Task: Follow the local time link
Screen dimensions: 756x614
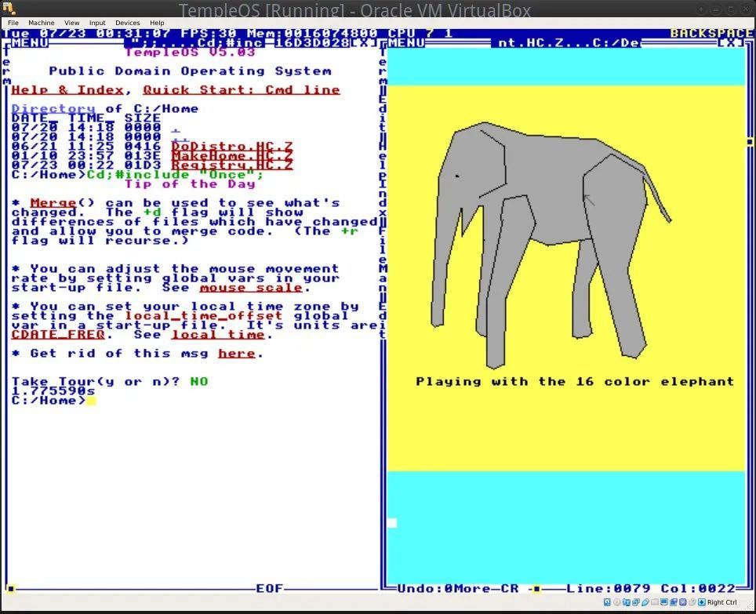Action: point(218,335)
